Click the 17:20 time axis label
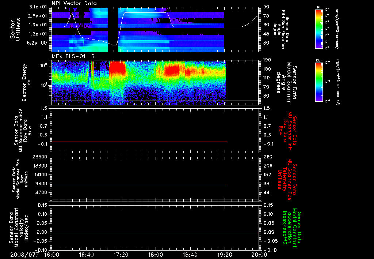Viewport: 374px width, 259px height. coord(121,255)
